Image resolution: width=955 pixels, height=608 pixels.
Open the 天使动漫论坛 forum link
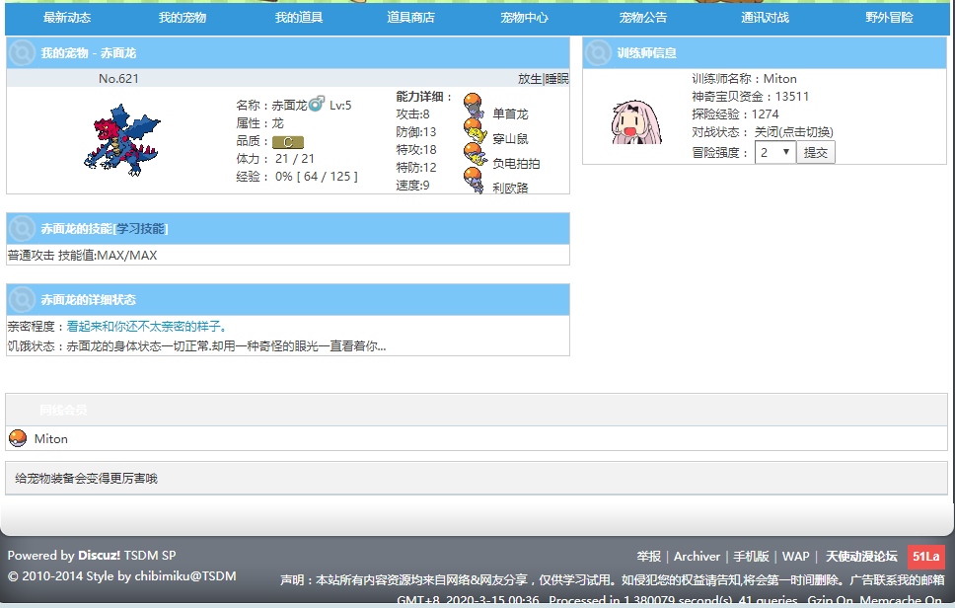pyautogui.click(x=861, y=557)
